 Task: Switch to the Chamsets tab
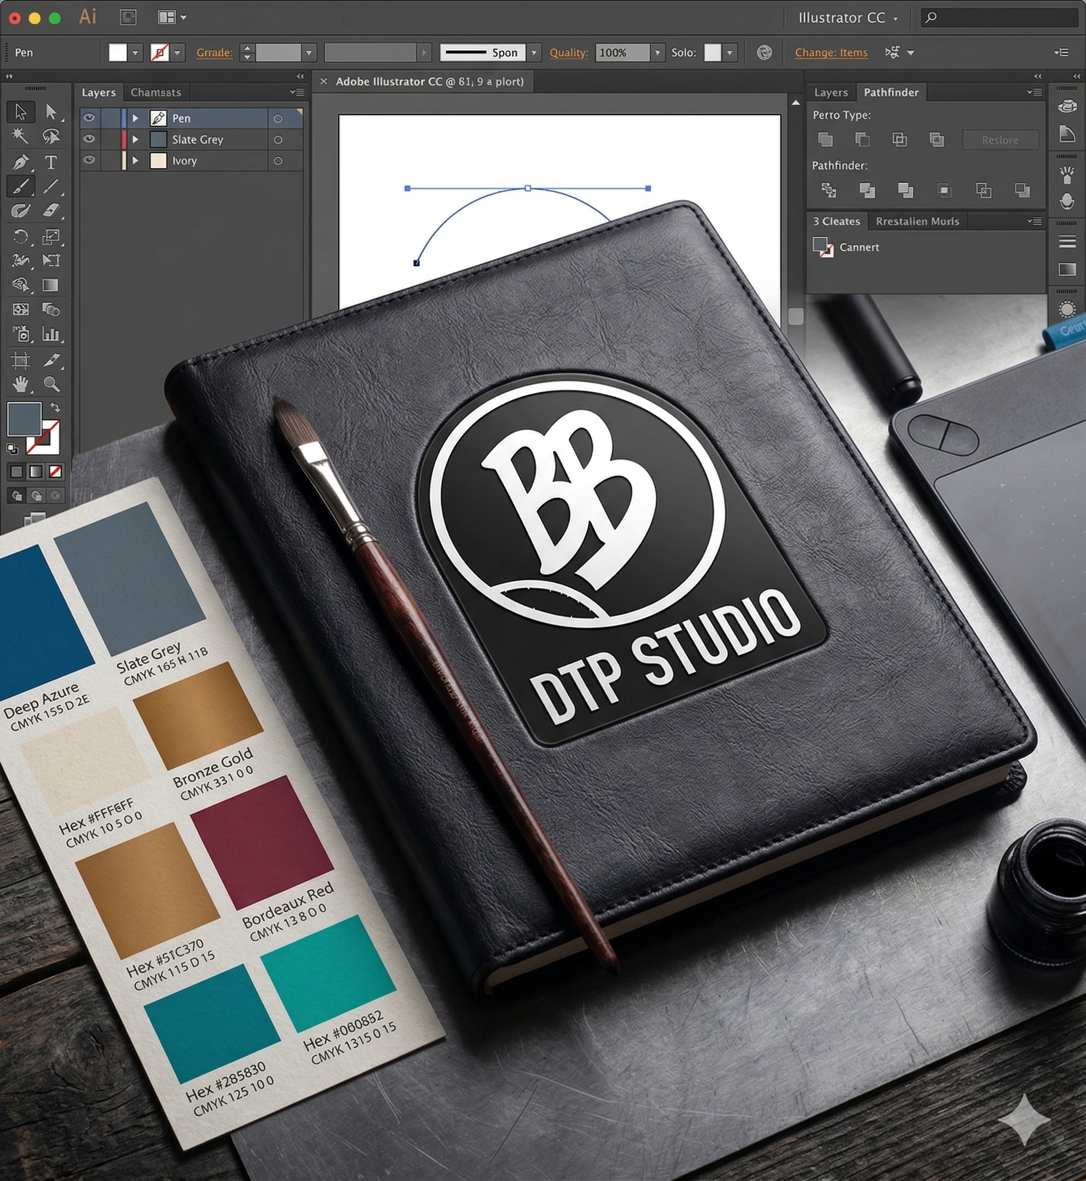tap(156, 92)
